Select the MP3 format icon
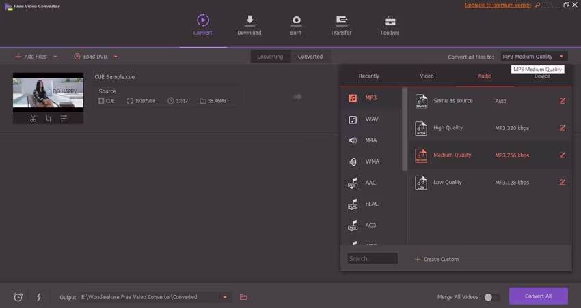Viewport: 581px width, 308px height. pos(353,98)
